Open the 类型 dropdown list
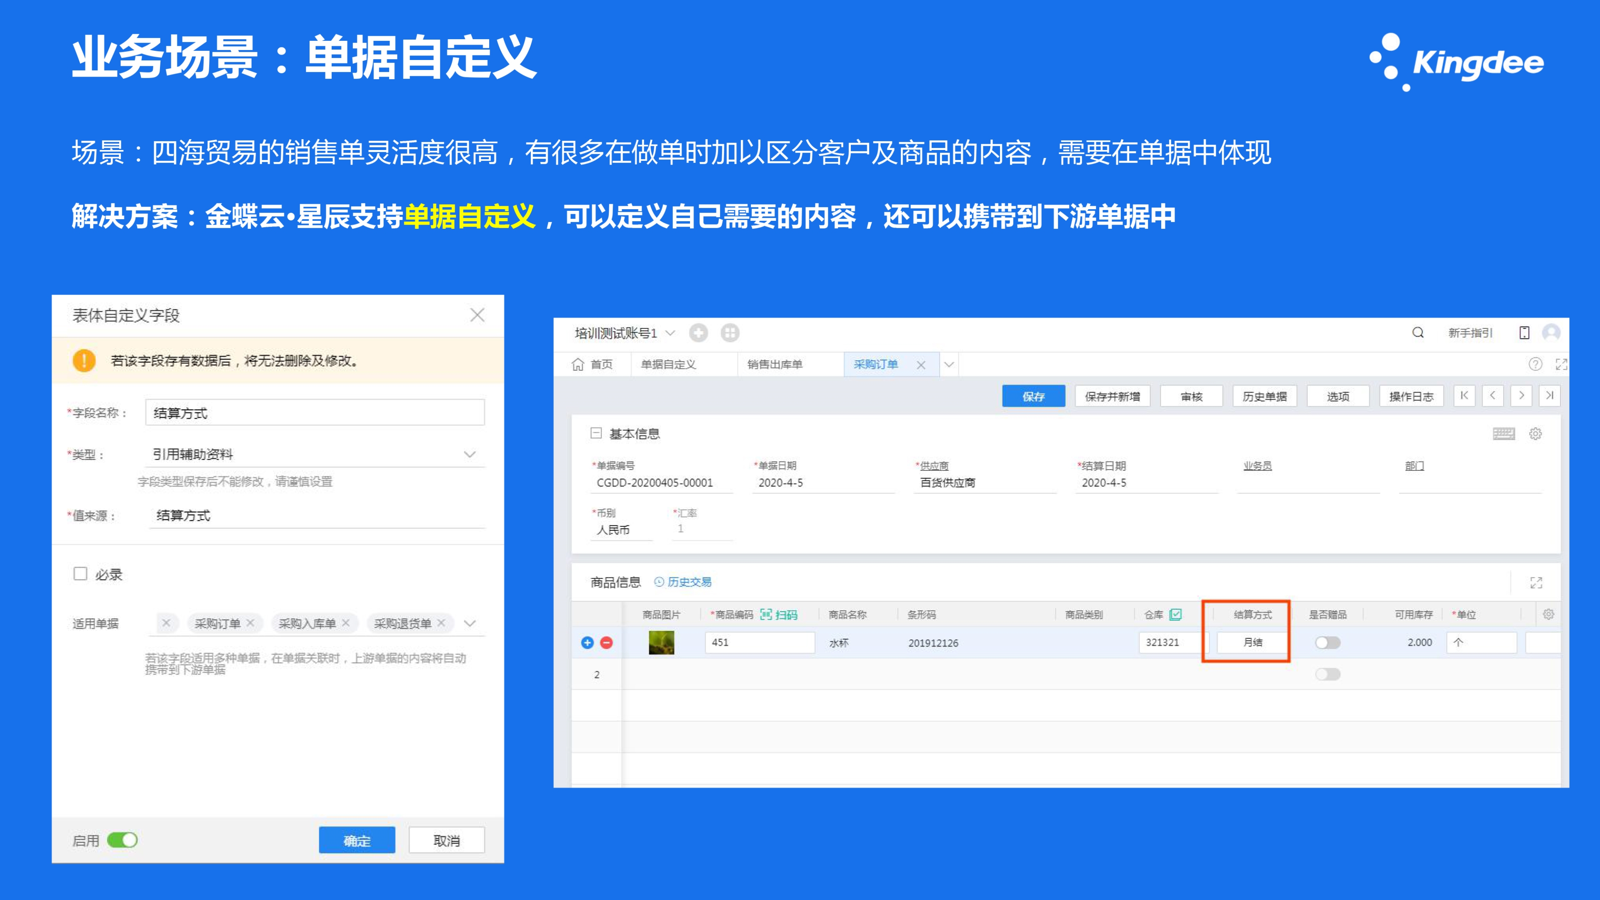 coord(470,454)
